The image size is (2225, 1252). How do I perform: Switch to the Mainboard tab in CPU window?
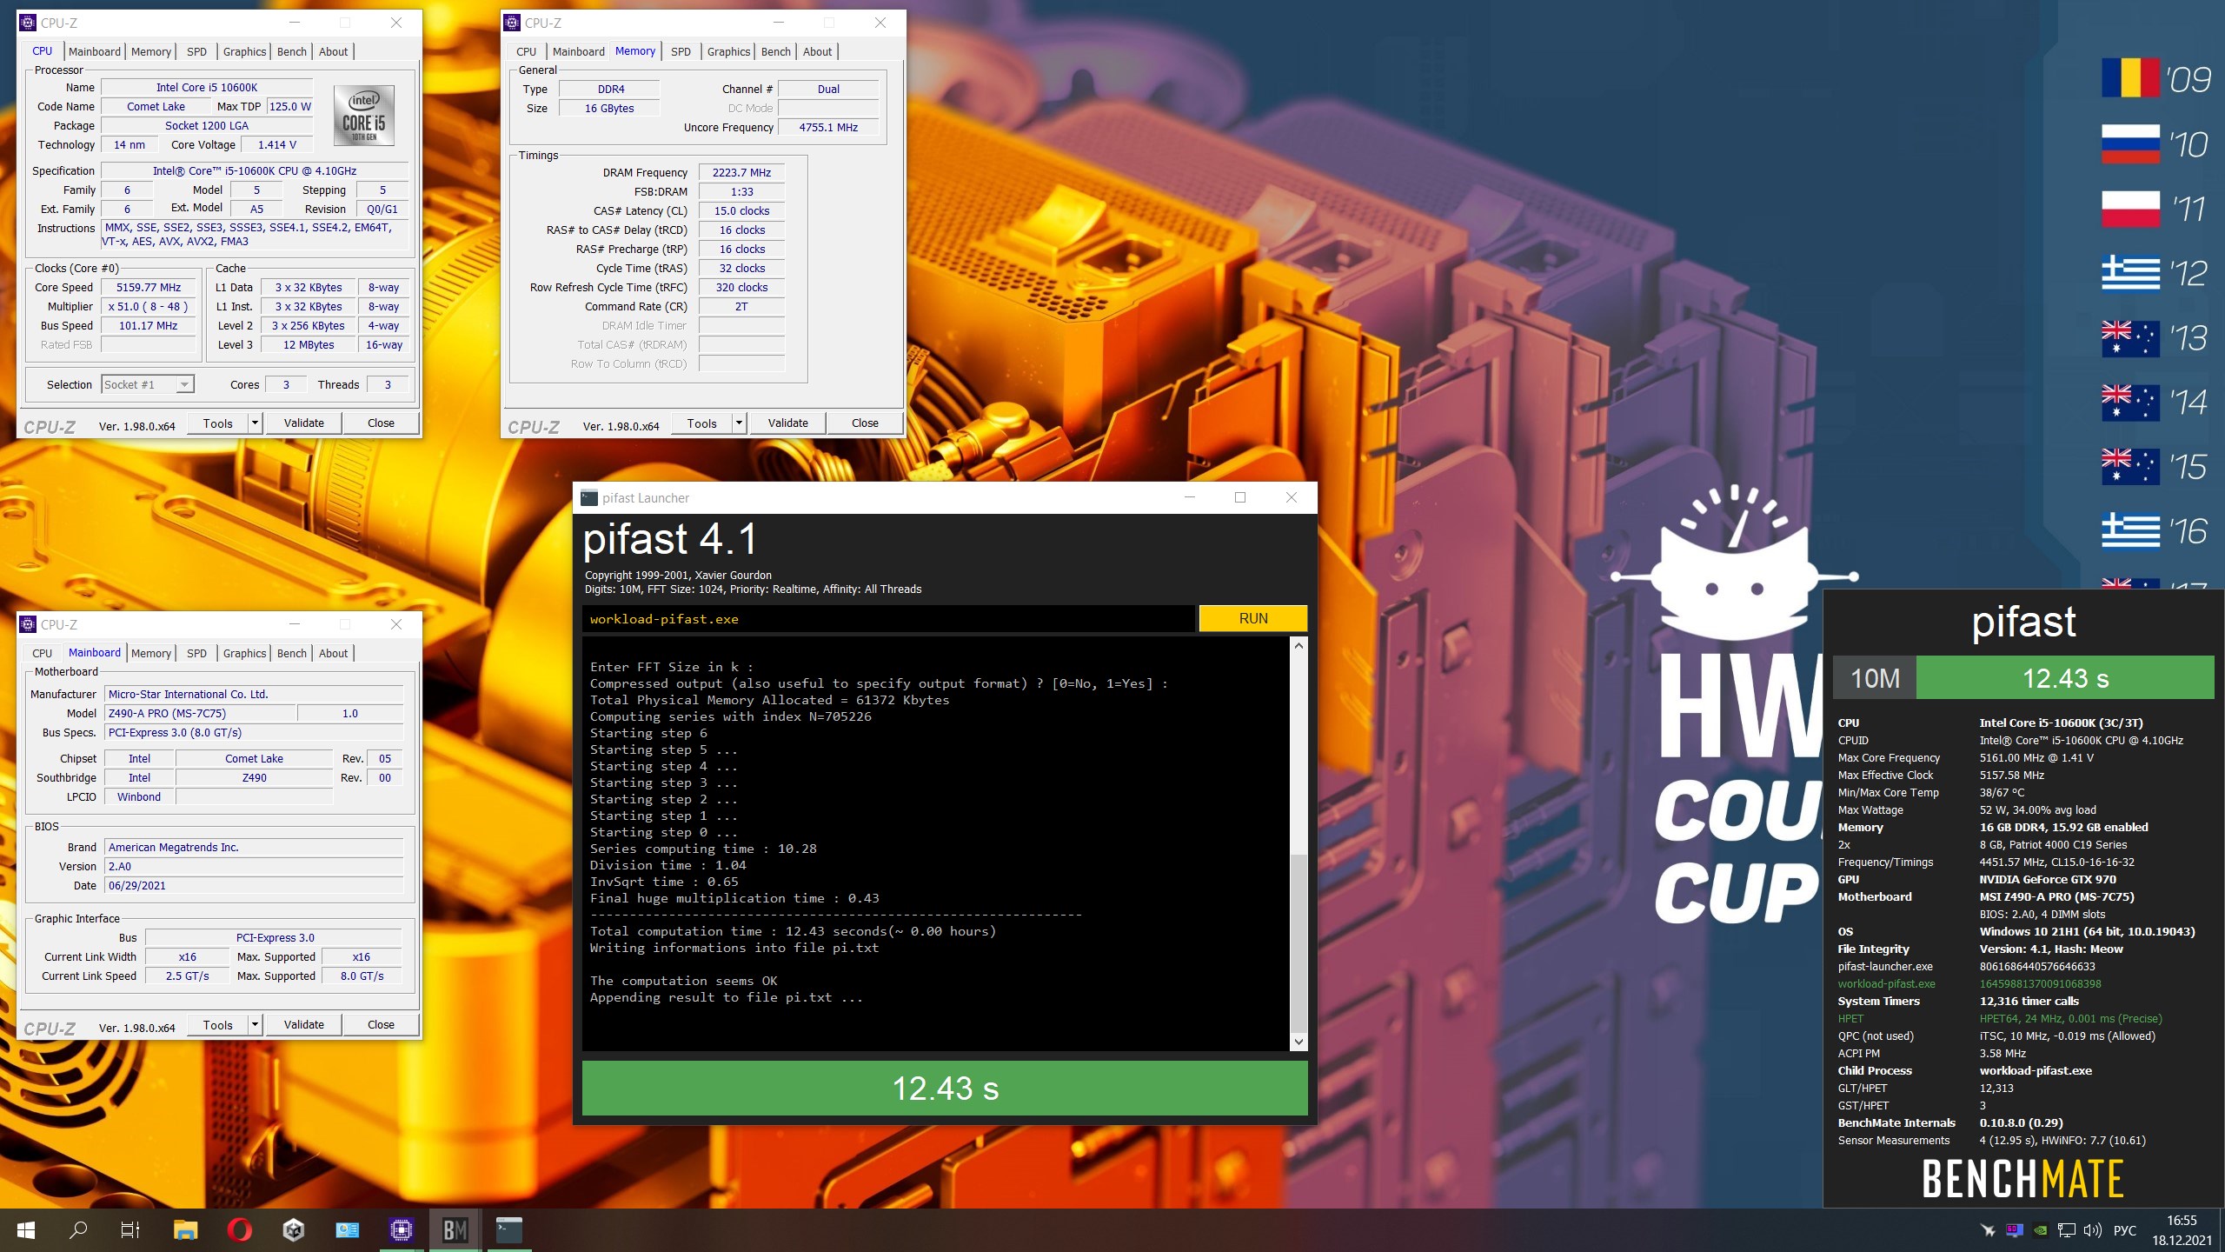(x=95, y=51)
